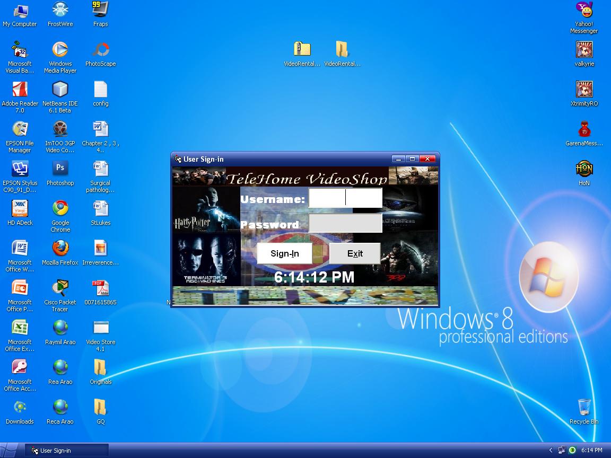
Task: Select the Downloads desktop icon
Action: [x=20, y=412]
